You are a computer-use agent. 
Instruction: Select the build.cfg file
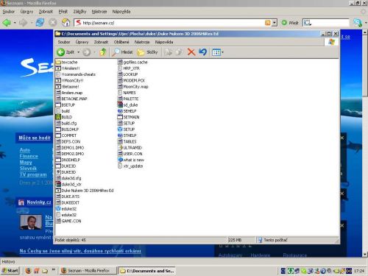(66, 123)
